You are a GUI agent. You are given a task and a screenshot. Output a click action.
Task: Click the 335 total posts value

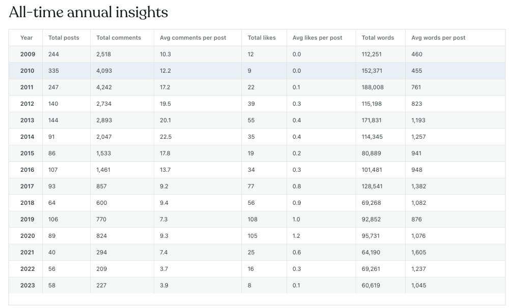click(x=53, y=71)
